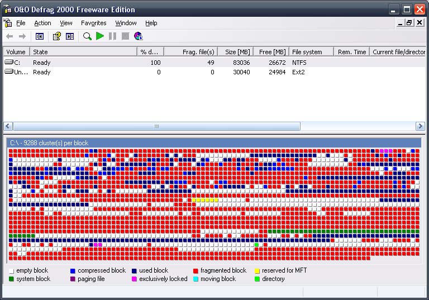The image size is (429, 300).
Task: Click the used block legend swatch
Action: pos(134,271)
